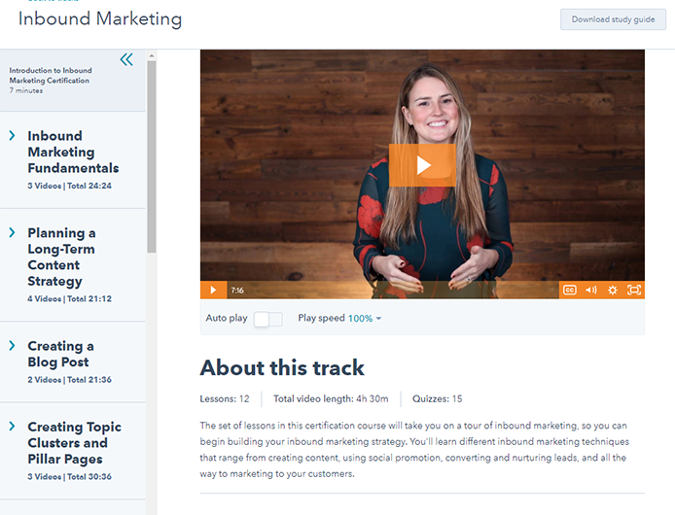
Task: Expand Creating a Blog Post chevron
Action: [x=12, y=346]
